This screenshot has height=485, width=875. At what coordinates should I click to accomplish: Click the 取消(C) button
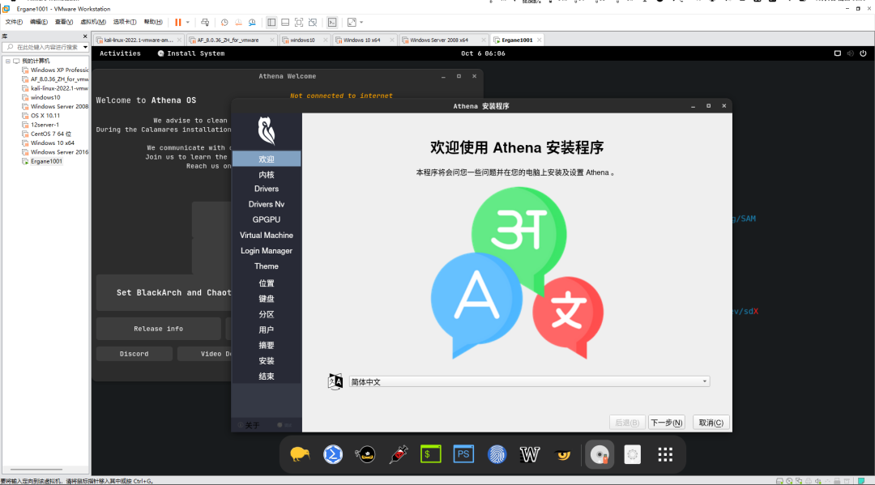(711, 423)
